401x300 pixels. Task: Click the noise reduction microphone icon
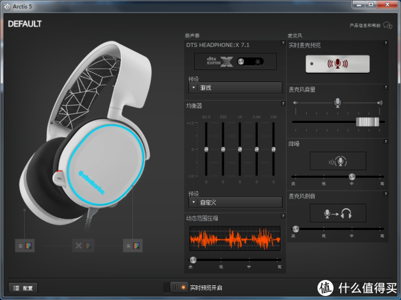point(338,161)
